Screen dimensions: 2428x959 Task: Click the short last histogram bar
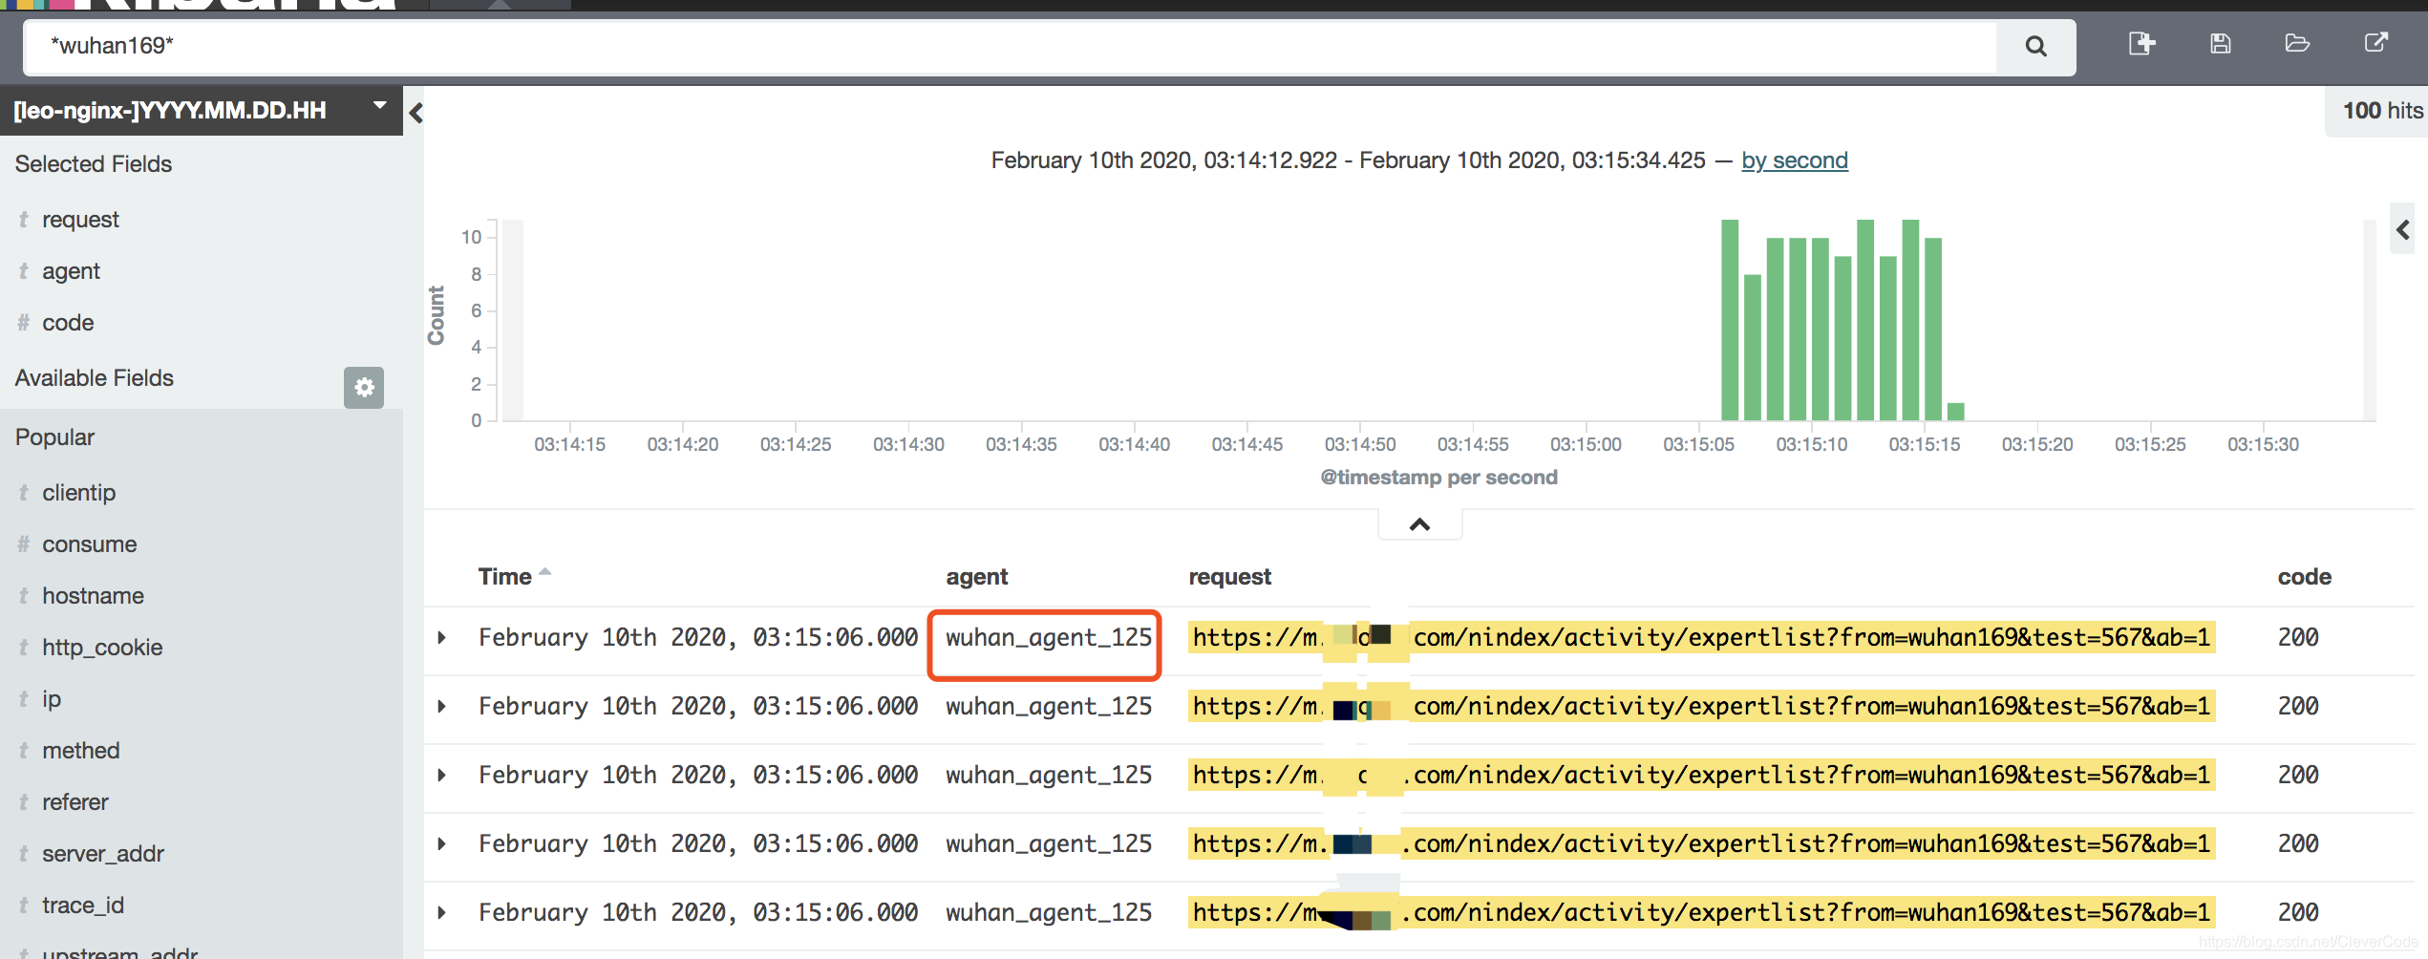click(x=1955, y=412)
